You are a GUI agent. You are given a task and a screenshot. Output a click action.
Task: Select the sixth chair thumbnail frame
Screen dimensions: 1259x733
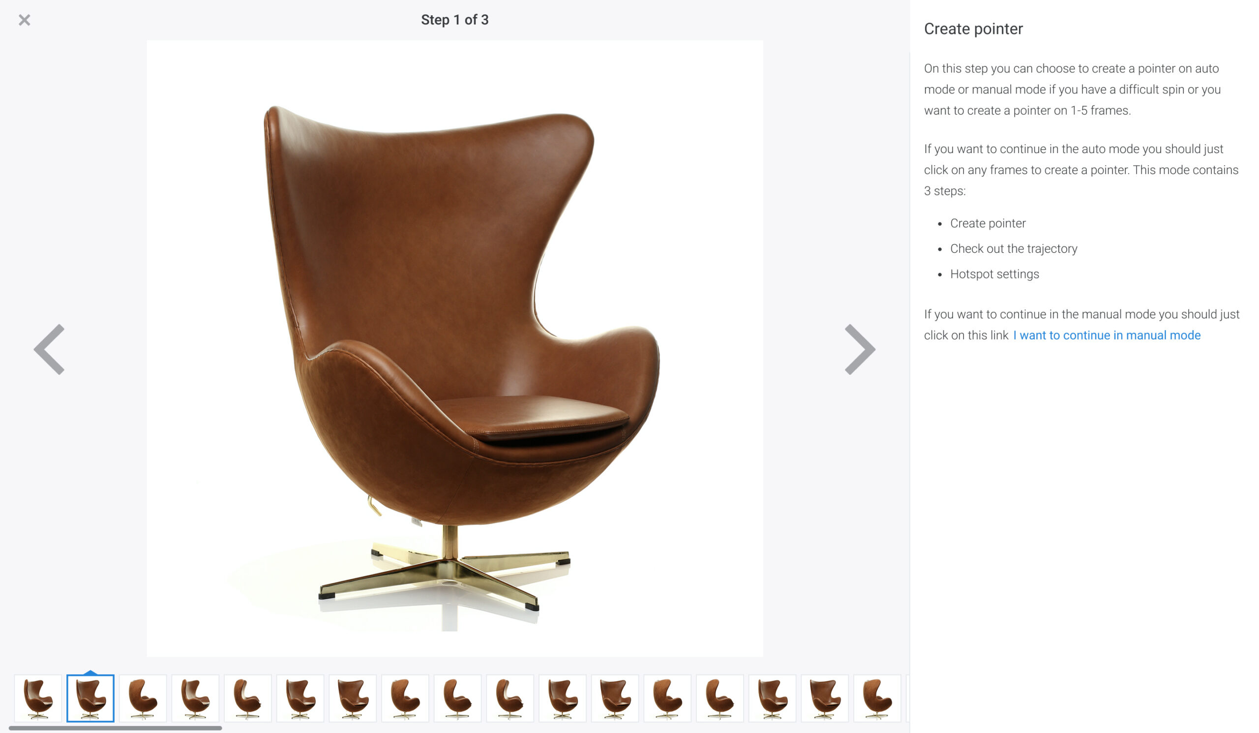click(x=300, y=698)
